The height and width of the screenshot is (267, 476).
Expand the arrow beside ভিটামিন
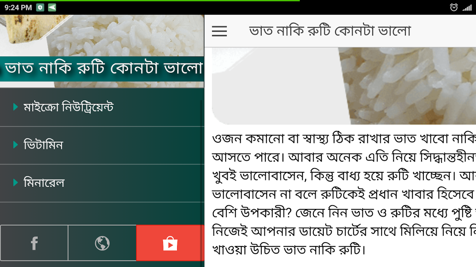(x=15, y=145)
